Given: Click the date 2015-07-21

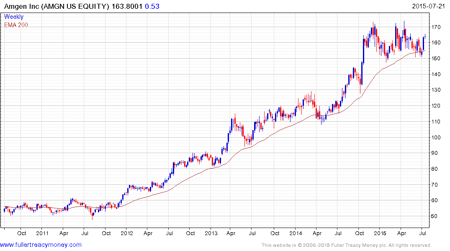Looking at the screenshot, I should coord(428,6).
